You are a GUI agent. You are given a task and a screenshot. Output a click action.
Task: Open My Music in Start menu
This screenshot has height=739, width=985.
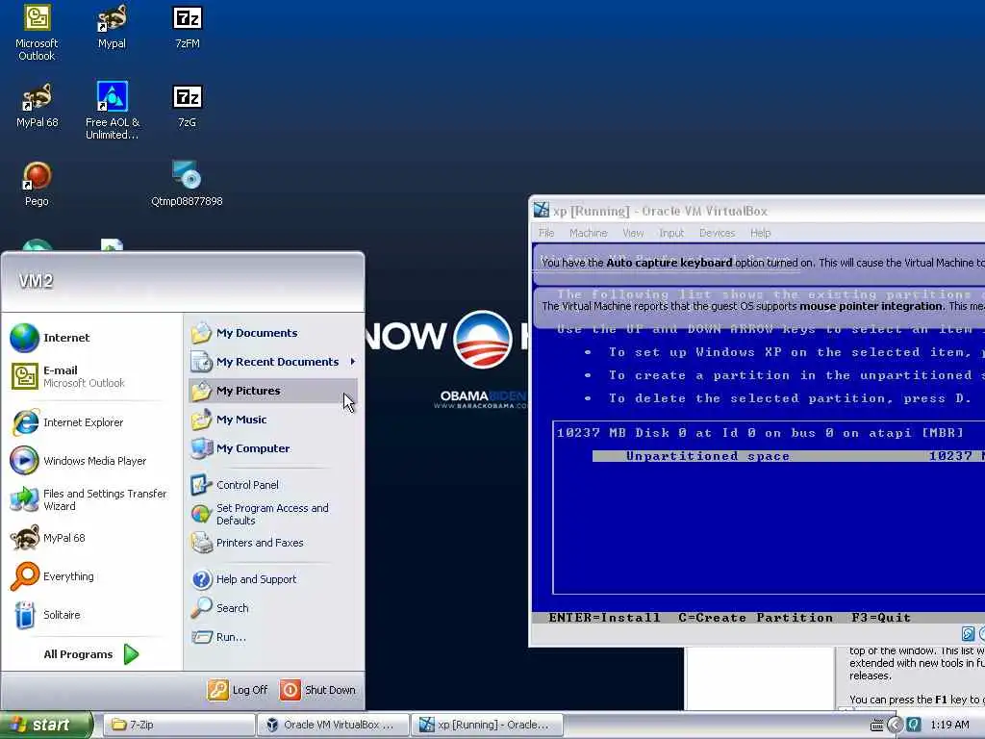click(272, 420)
